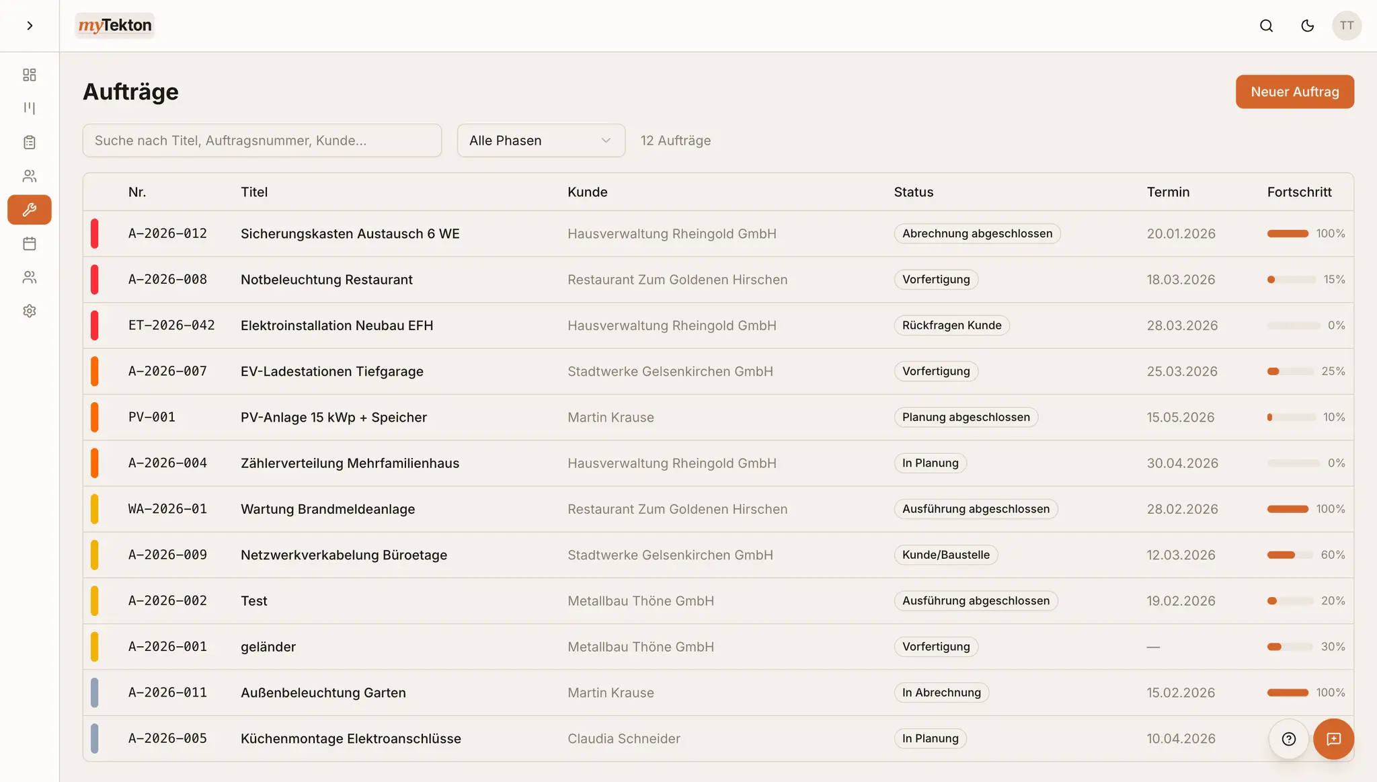Screen dimensions: 1377x782
Task: Open the team users icon above settings
Action: tap(30, 277)
